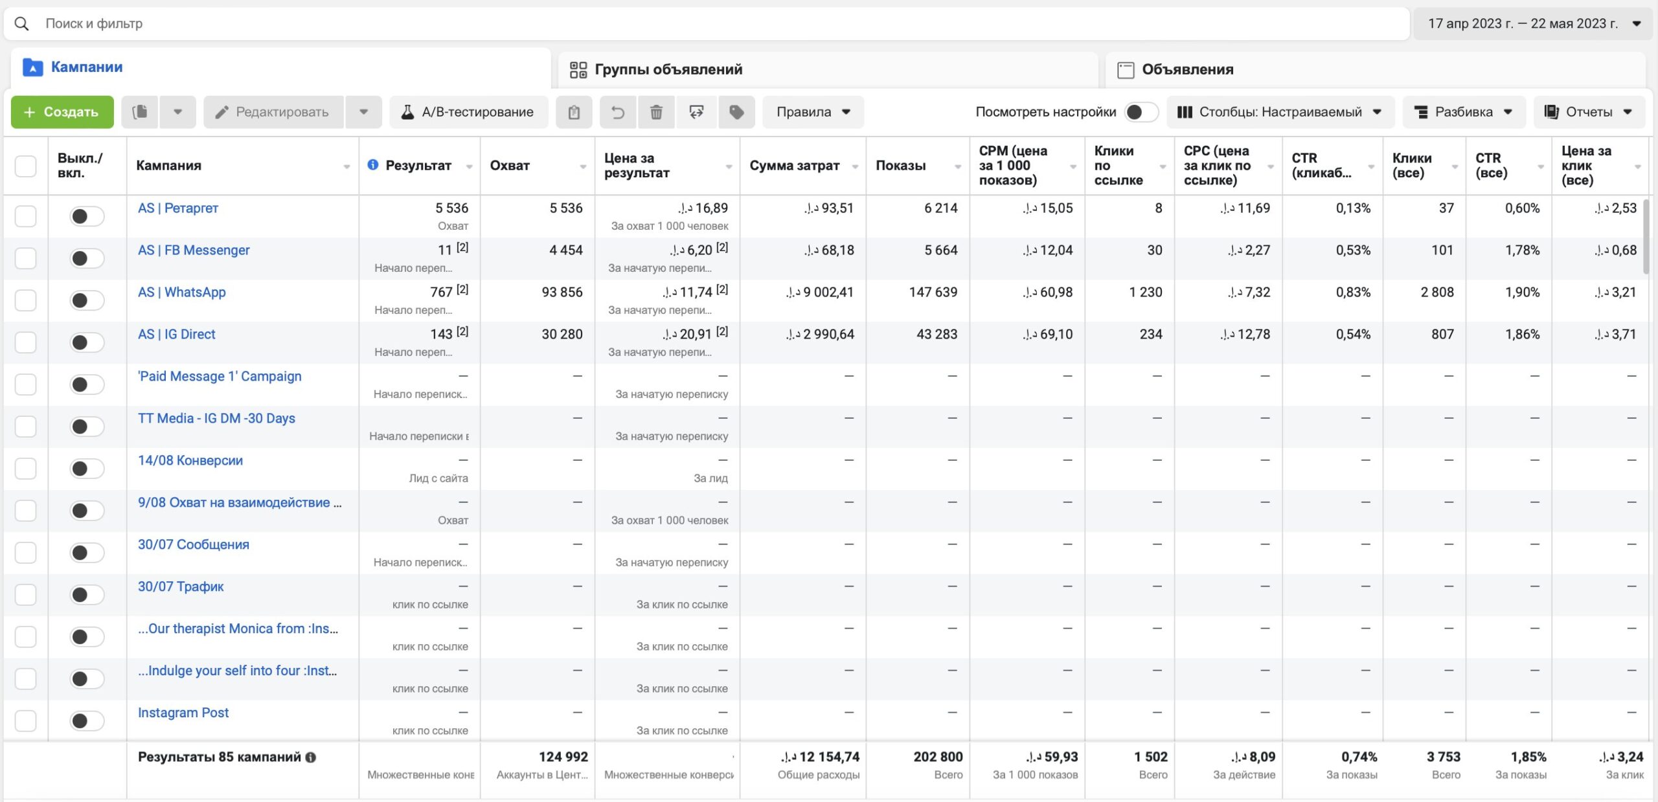Viewport: 1658px width, 802px height.
Task: Open the AS | IG Direct campaign link
Action: click(x=176, y=335)
